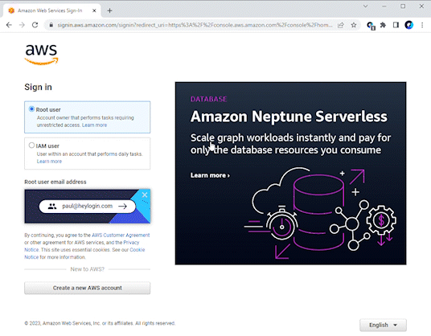Open the tab search chevron
Screen dimensions: 431x336
[x=365, y=6]
